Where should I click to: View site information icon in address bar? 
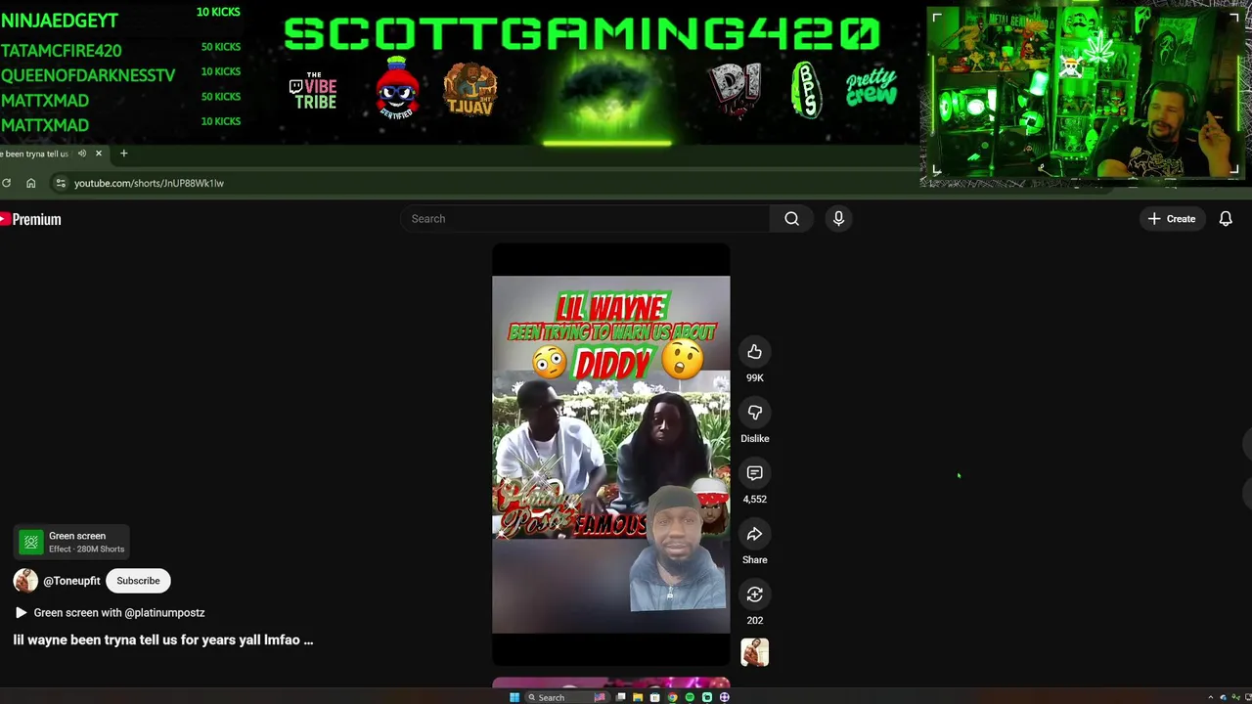coord(61,183)
